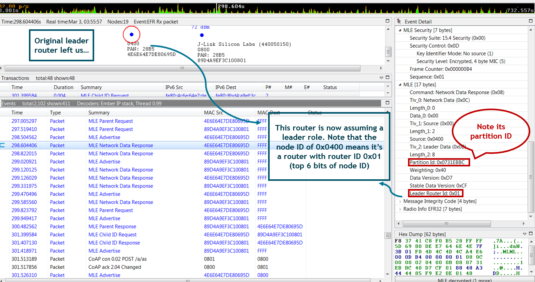Expand Radio Info EFR32 [7 bytes]
Viewport: 535px width, 282px height.
(x=400, y=209)
